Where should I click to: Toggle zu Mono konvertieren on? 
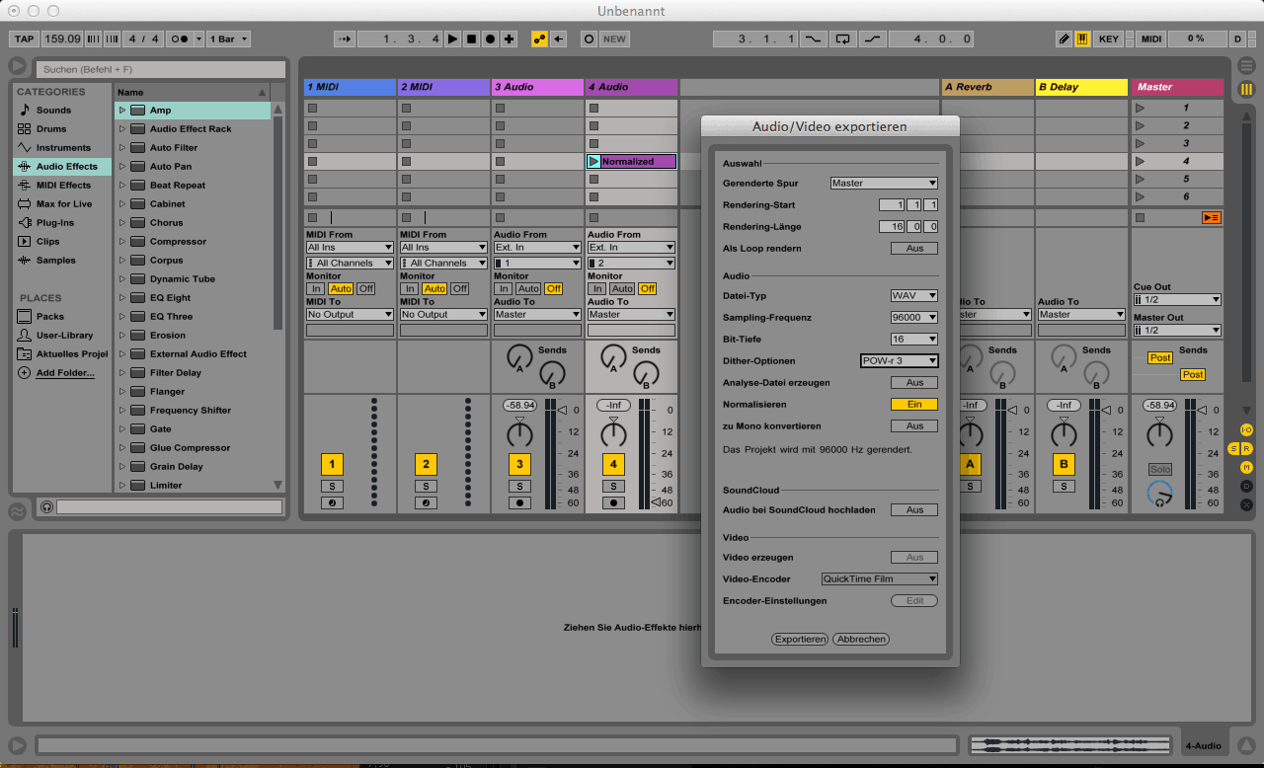(x=913, y=426)
